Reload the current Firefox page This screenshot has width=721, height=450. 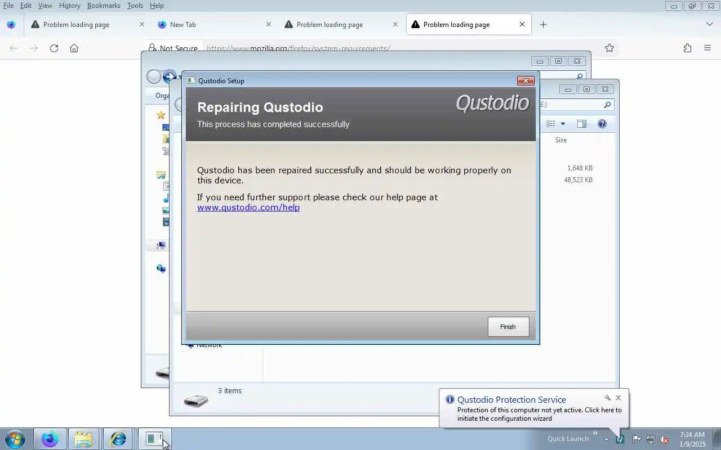(54, 48)
